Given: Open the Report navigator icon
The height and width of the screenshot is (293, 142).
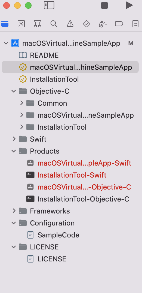Looking at the screenshot, I should tap(135, 24).
